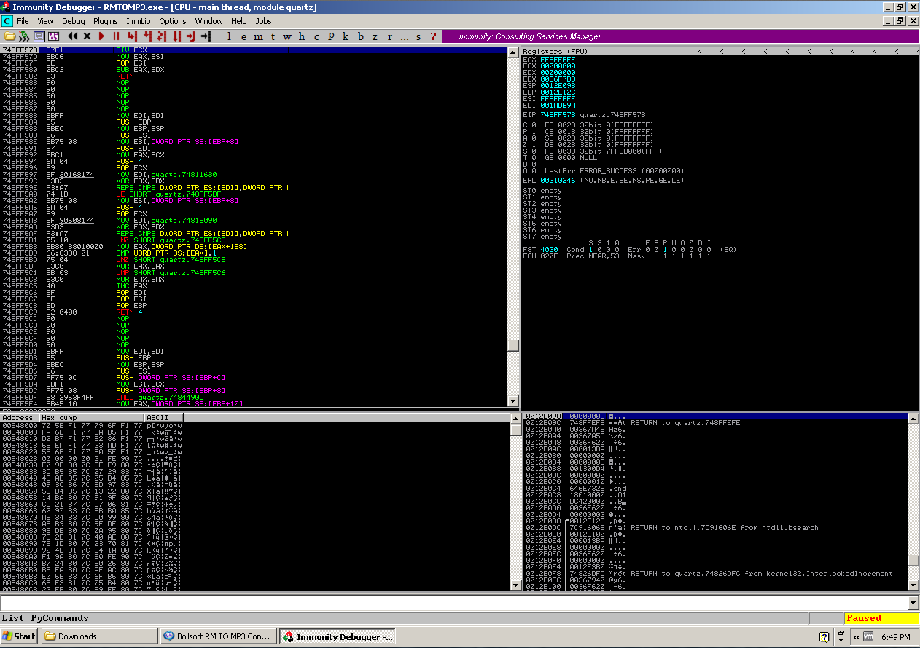Click the Go to address arrow icon
Screen dimensions: 920x648
pyautogui.click(x=206, y=36)
